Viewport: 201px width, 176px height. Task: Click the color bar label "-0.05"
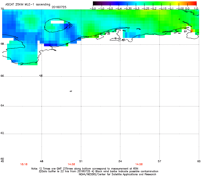tap(180, 9)
